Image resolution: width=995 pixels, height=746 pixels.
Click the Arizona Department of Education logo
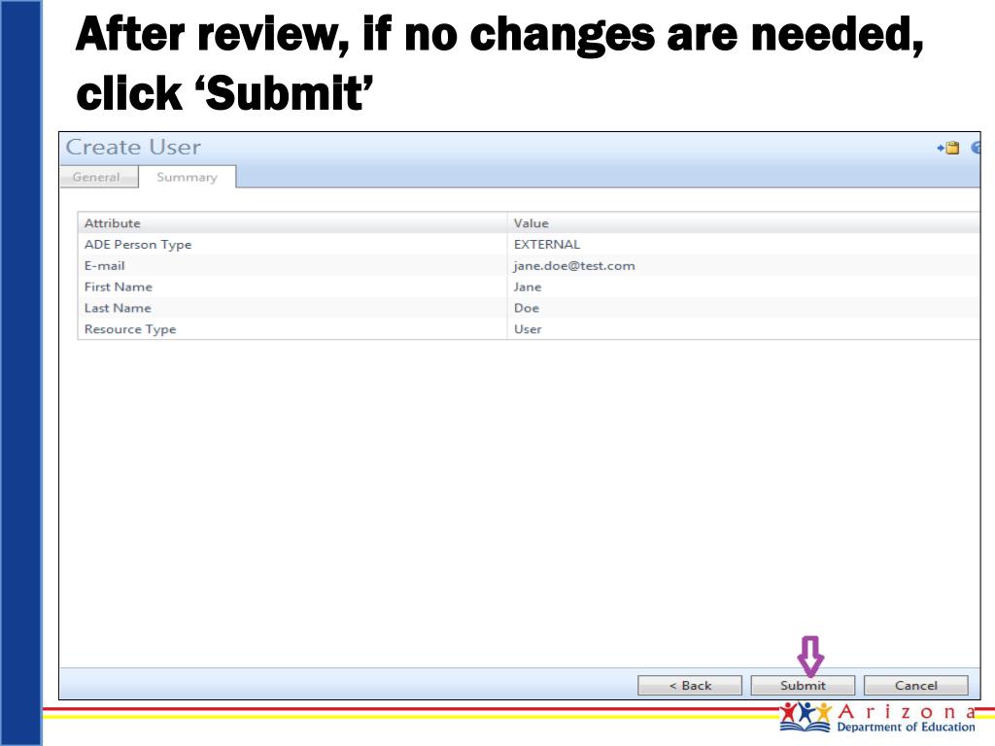(878, 717)
